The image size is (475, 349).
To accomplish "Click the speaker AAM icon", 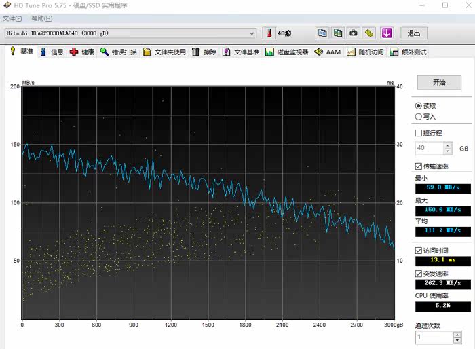I will (318, 52).
